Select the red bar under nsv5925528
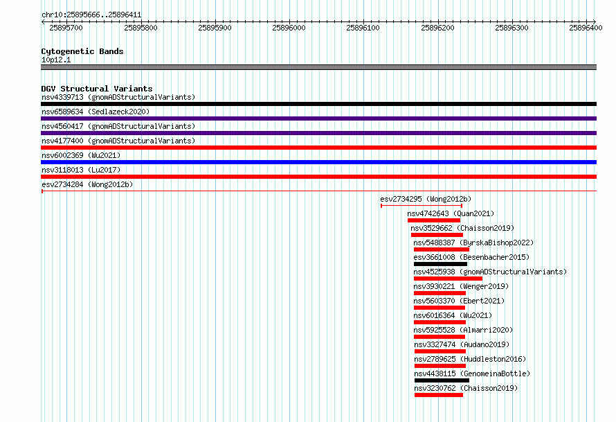This screenshot has height=422, width=616. coord(440,337)
